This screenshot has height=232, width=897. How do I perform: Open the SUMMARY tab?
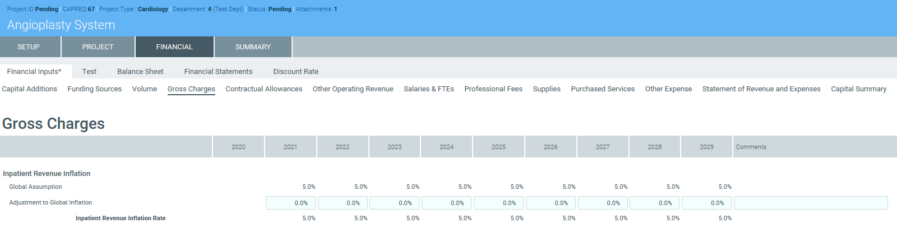pos(253,47)
